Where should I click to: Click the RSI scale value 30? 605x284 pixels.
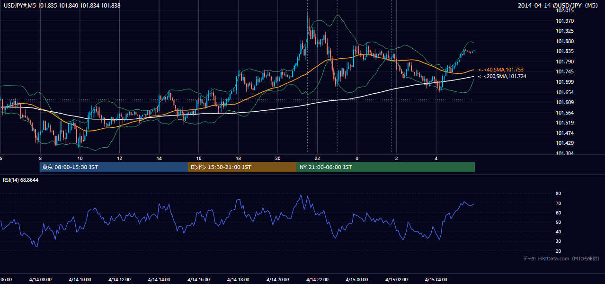coord(558,241)
